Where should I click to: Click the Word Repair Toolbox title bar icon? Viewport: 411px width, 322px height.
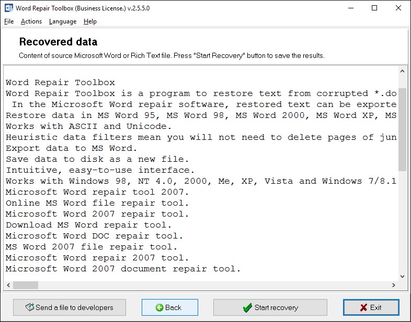[8, 8]
